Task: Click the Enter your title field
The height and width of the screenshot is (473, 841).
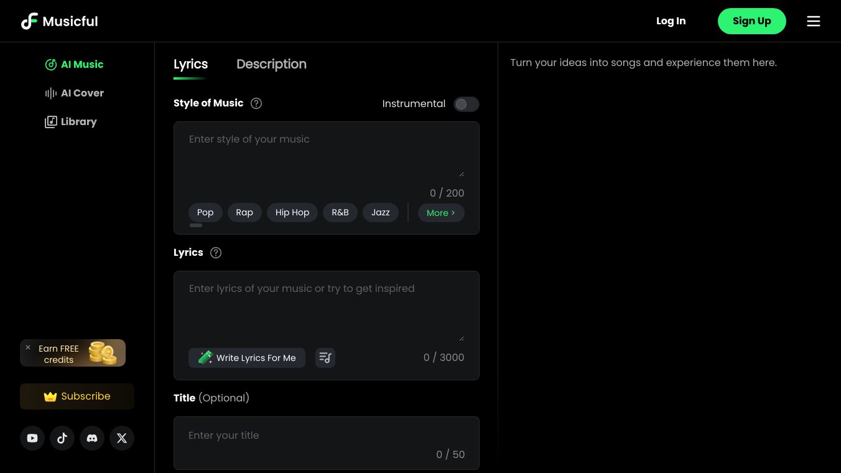Action: [311, 436]
